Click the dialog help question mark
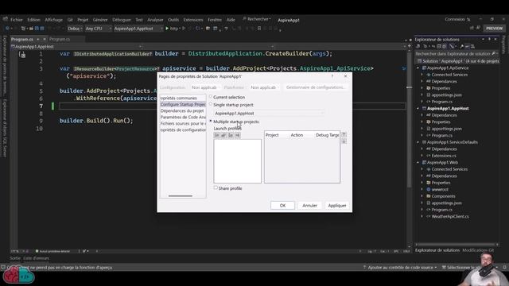The height and width of the screenshot is (286, 509). click(332, 76)
